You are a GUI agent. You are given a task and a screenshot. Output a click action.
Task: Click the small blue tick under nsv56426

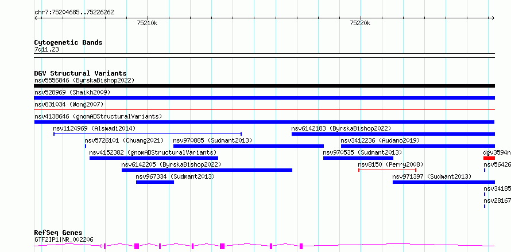[485, 170]
